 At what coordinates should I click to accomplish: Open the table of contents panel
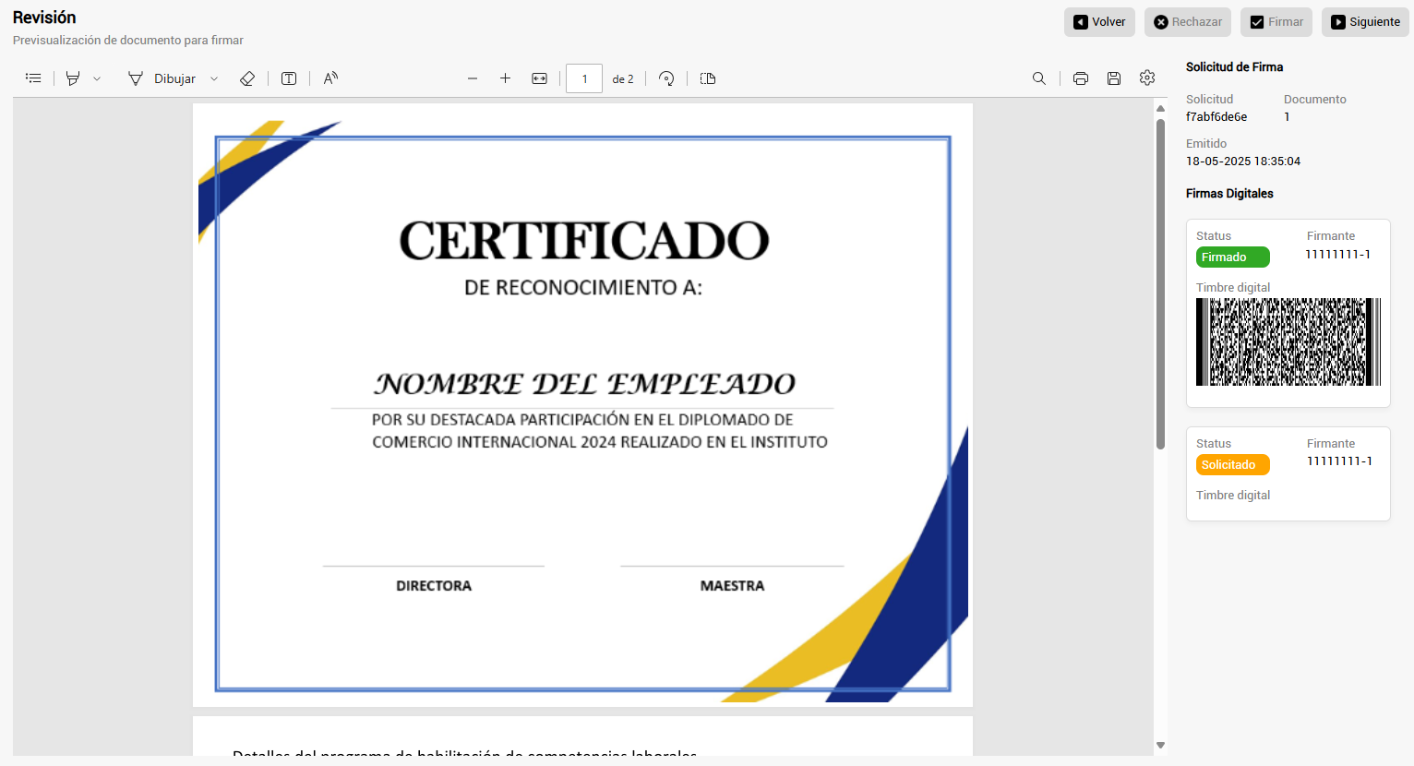[33, 78]
